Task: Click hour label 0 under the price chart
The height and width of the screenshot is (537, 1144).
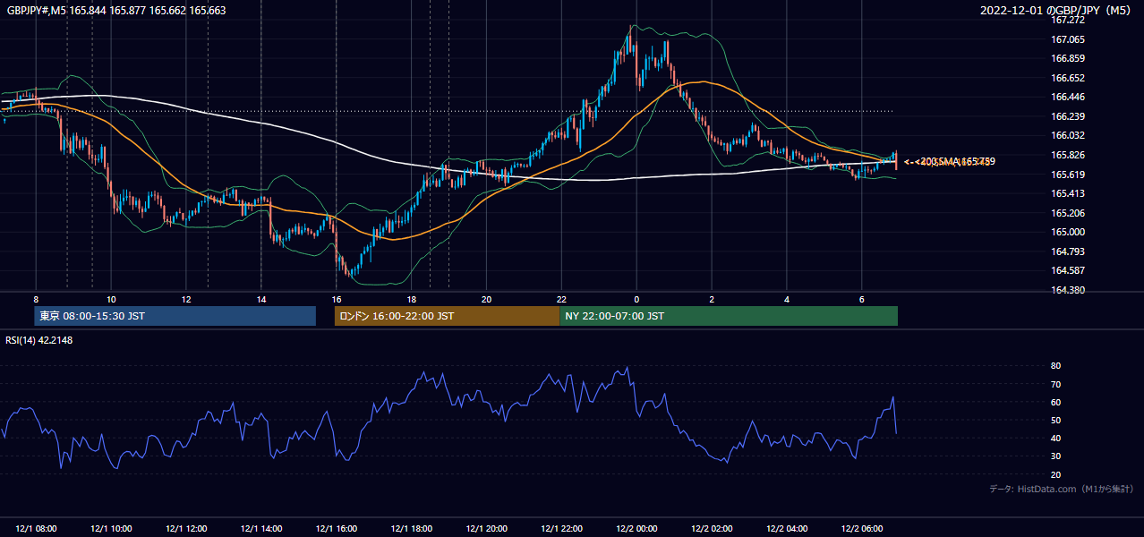Action: [636, 299]
